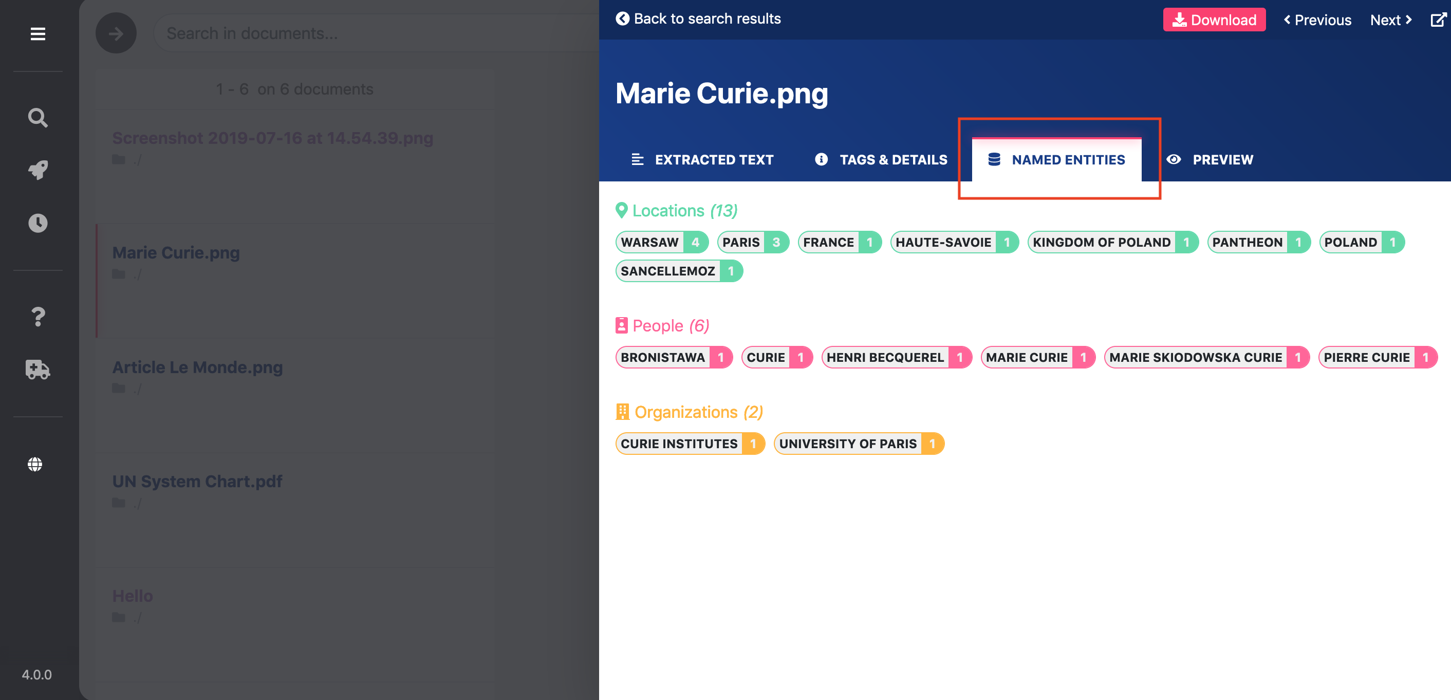Click the HENRI BECQUEREL person pill
Viewport: 1451px width, 700px height.
(897, 357)
